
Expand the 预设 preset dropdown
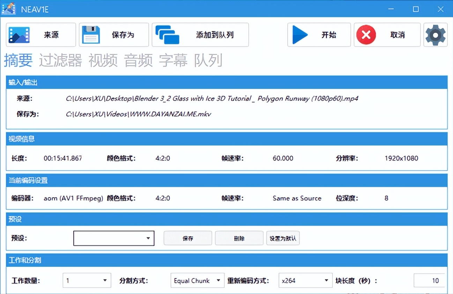pos(114,238)
